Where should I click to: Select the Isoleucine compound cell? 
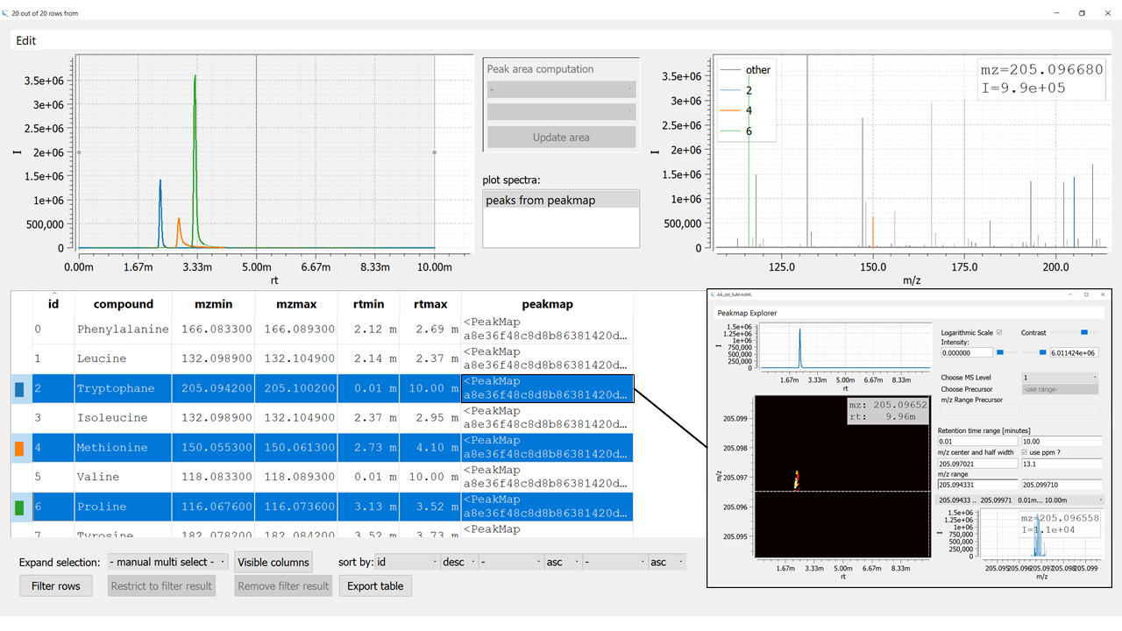click(x=124, y=418)
